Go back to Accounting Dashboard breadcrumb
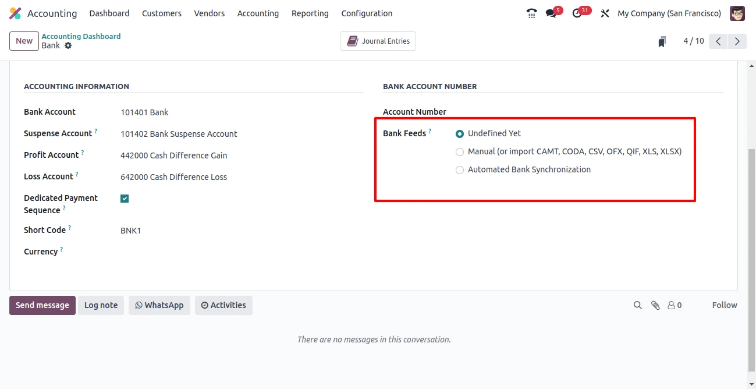 pos(81,36)
